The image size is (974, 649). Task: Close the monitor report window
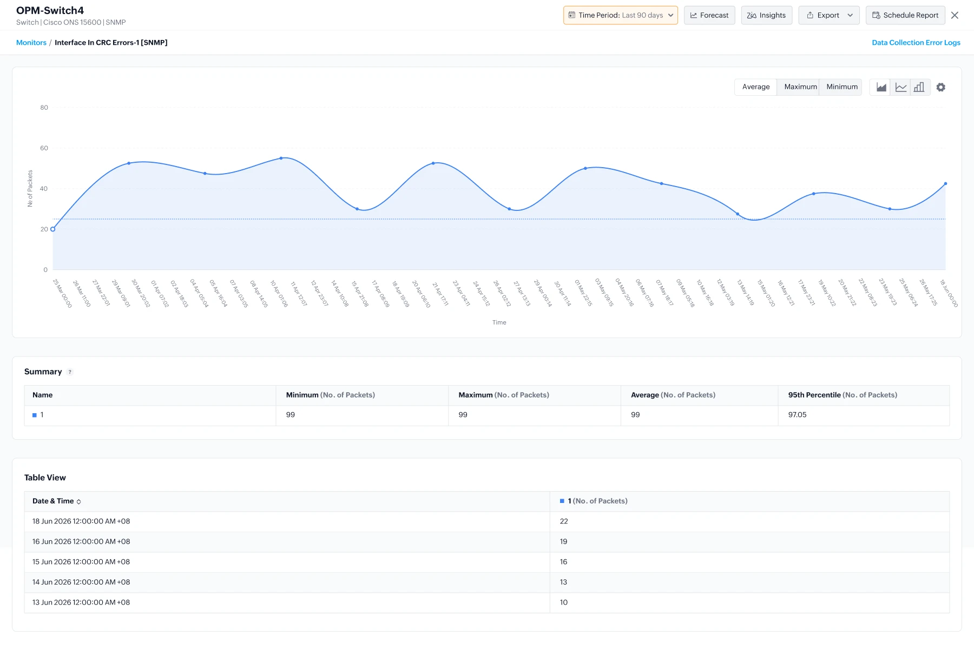(955, 15)
